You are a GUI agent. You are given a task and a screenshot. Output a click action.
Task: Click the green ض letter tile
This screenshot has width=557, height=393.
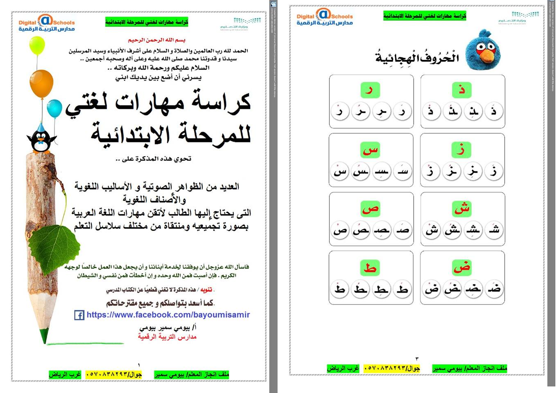click(462, 268)
